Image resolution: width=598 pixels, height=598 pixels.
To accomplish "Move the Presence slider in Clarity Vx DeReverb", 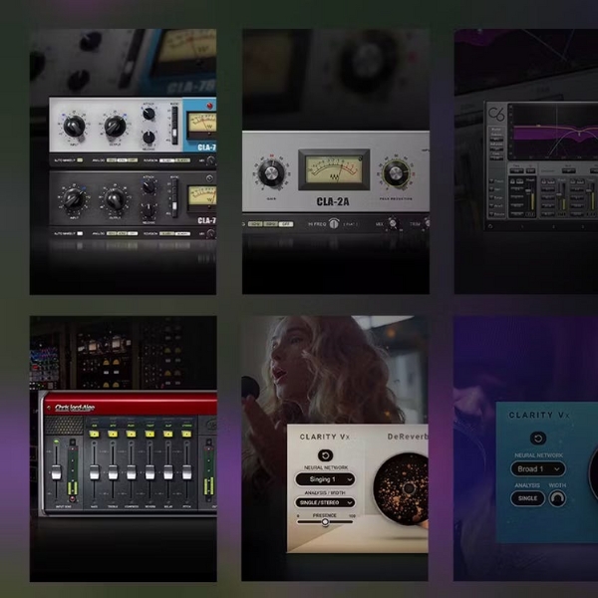I will [x=325, y=521].
